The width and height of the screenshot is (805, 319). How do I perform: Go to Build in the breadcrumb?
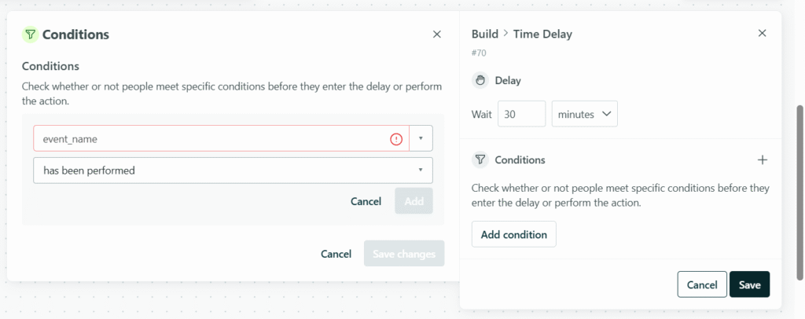pos(485,34)
